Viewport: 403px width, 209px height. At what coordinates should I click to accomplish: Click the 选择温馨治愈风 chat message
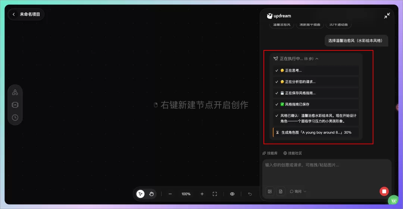tap(356, 41)
